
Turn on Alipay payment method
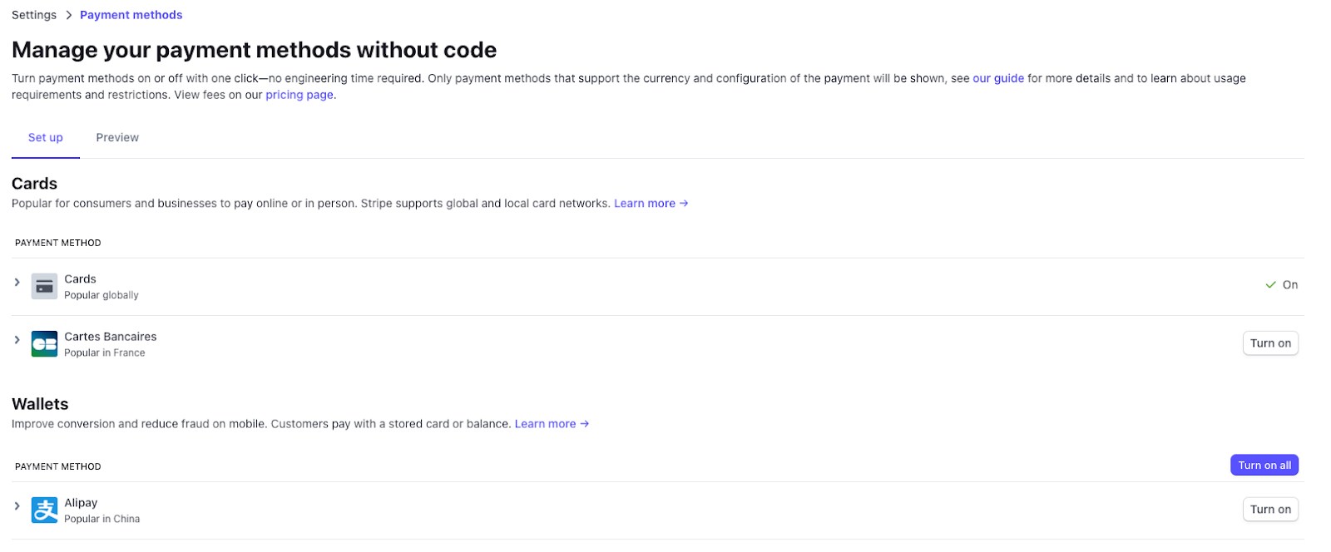pyautogui.click(x=1270, y=510)
